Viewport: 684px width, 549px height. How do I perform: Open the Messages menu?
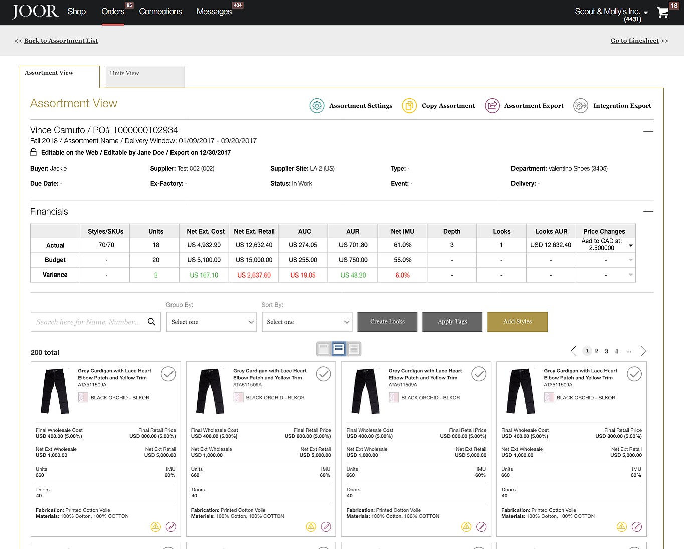[214, 11]
